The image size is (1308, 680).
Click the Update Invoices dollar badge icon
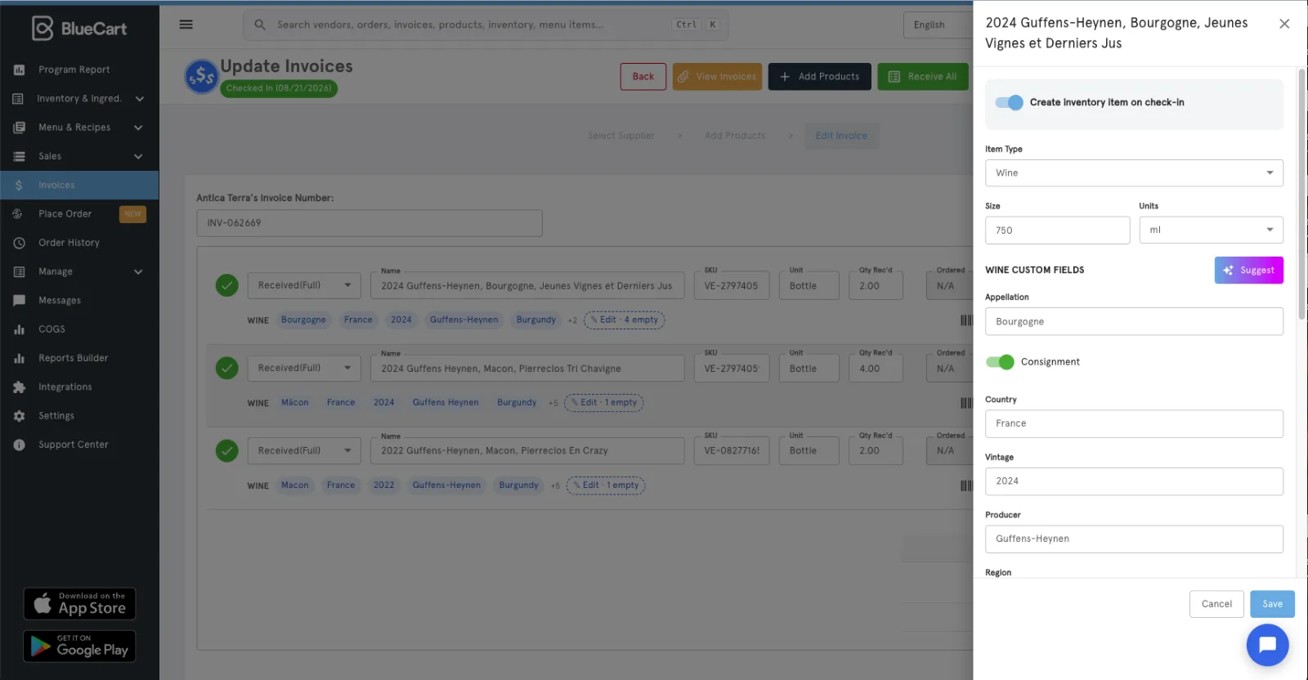[x=201, y=77]
